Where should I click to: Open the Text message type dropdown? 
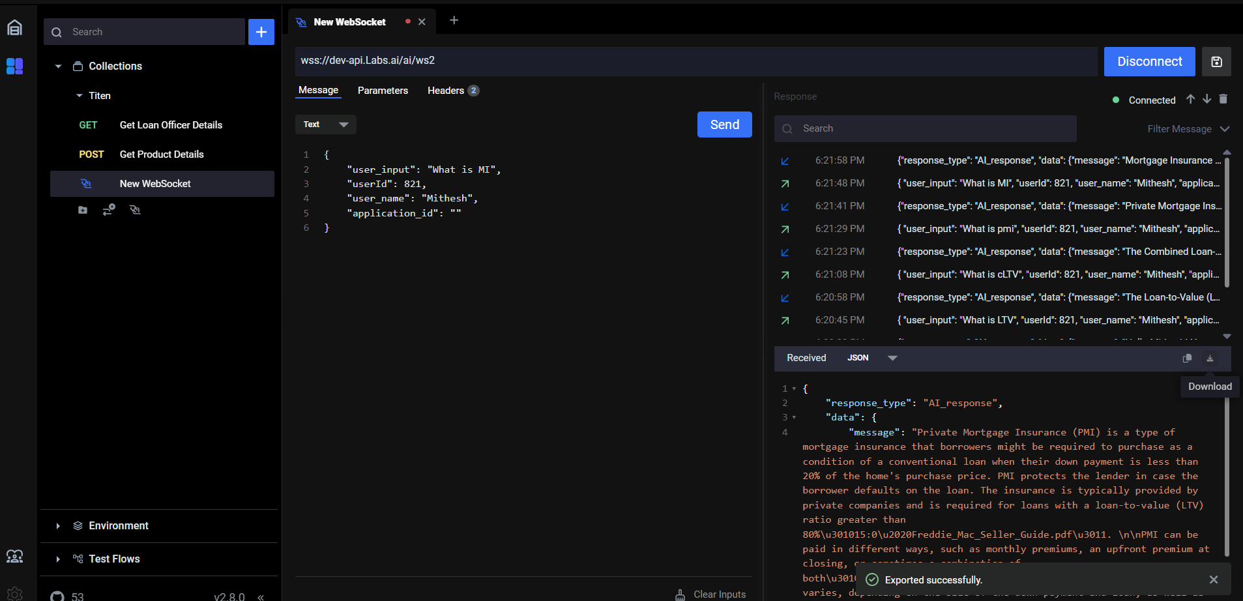326,125
